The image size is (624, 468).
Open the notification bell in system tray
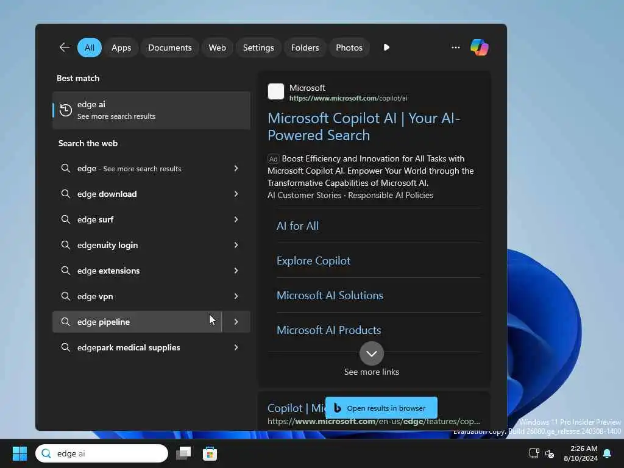pyautogui.click(x=608, y=453)
